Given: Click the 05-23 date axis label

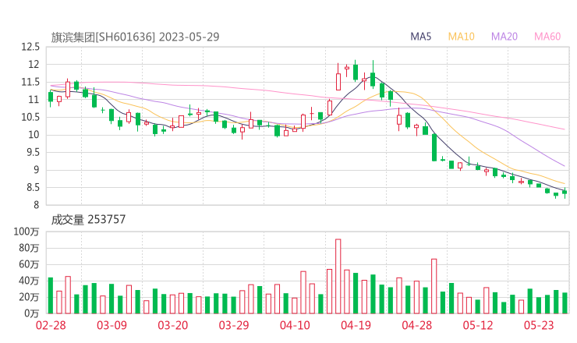Looking at the screenshot, I should click(x=539, y=325).
